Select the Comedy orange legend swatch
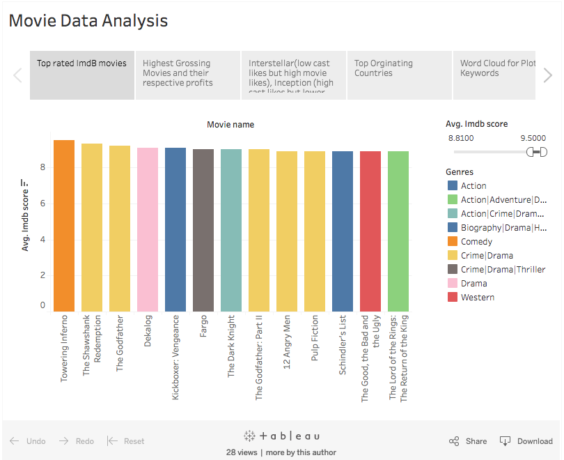Screen dimensions: 564x460 [453, 242]
